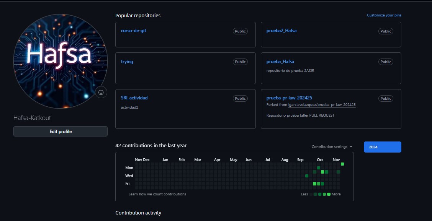Click the Public badge on curso-de-git
432x221 pixels.
240,31
